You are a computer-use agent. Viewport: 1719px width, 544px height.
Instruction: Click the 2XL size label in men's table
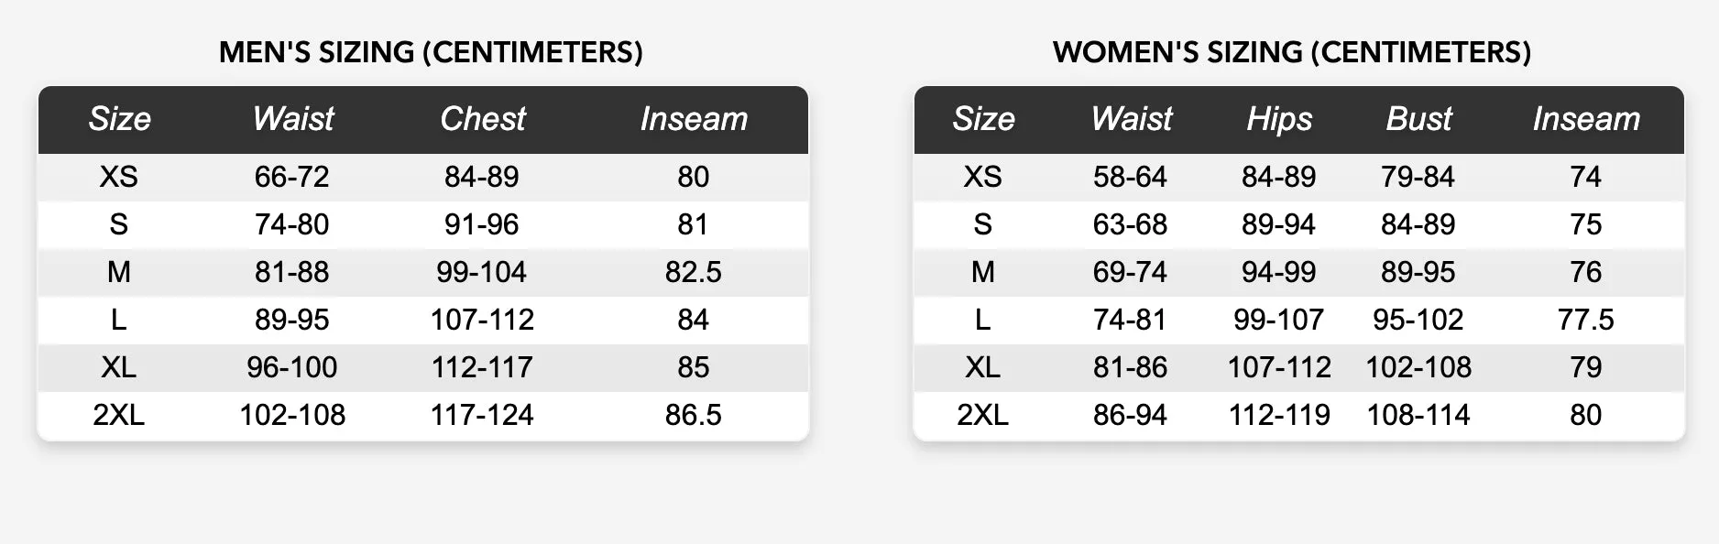[118, 415]
